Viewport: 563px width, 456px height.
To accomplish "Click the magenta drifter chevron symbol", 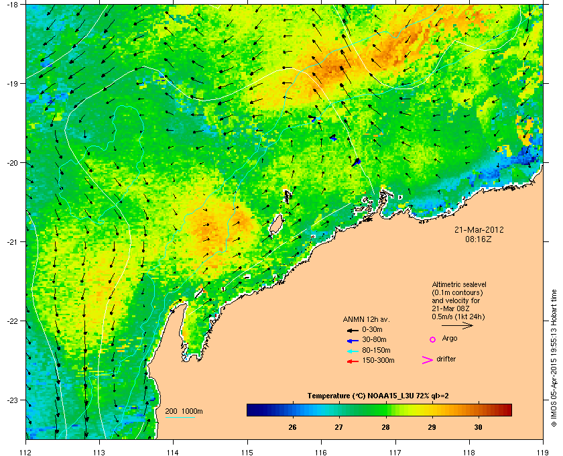I will tap(428, 360).
